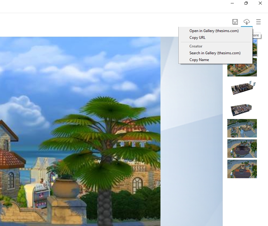Select the last aerial rooftop thumbnail
Viewport: 268px width, 226px height.
[242, 169]
